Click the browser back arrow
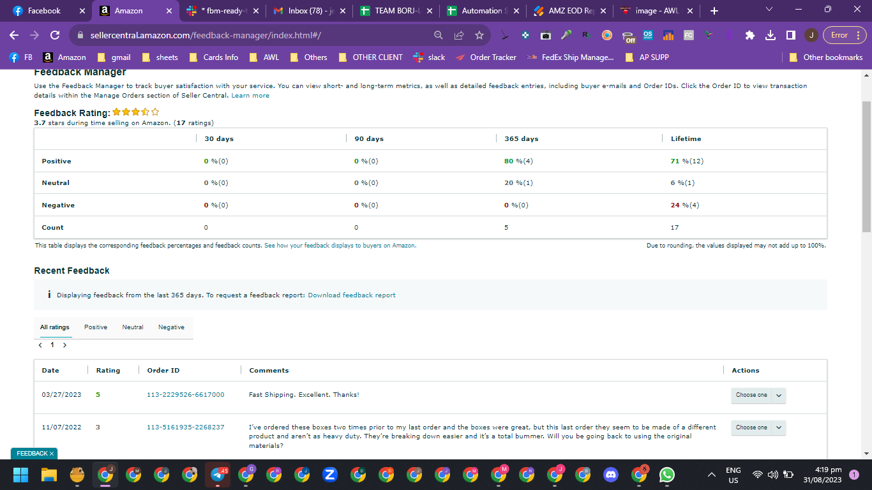Image resolution: width=872 pixels, height=490 pixels. pos(14,35)
